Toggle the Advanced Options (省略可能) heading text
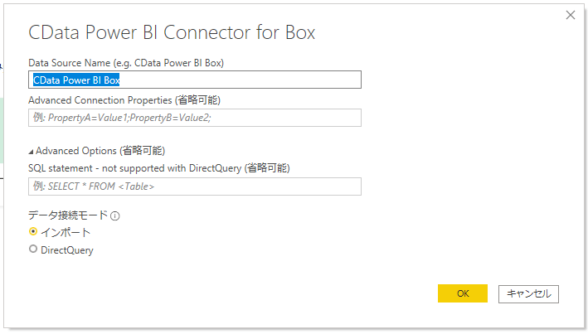The image size is (588, 334). coord(100,151)
